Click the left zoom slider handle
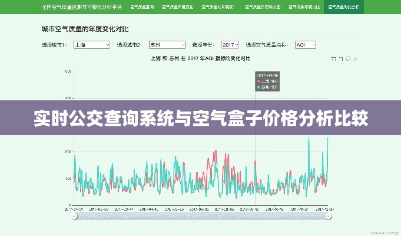This screenshot has width=401, height=236. coord(74,217)
